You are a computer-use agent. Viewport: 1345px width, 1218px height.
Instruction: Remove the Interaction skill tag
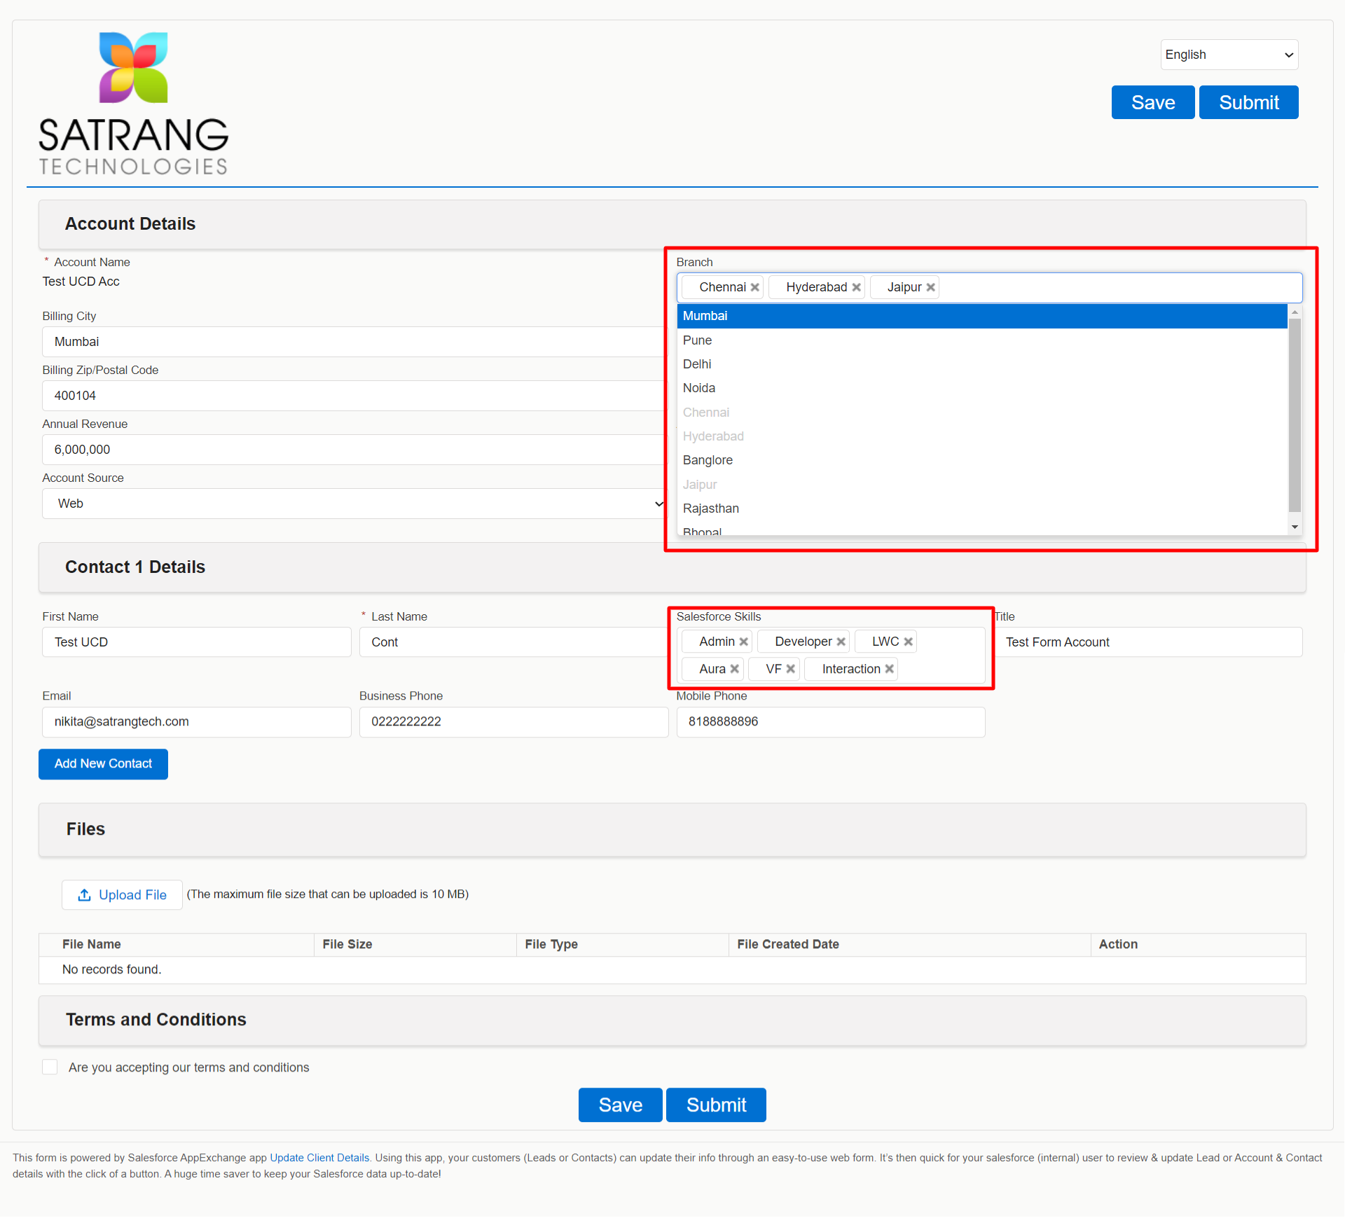pyautogui.click(x=889, y=669)
